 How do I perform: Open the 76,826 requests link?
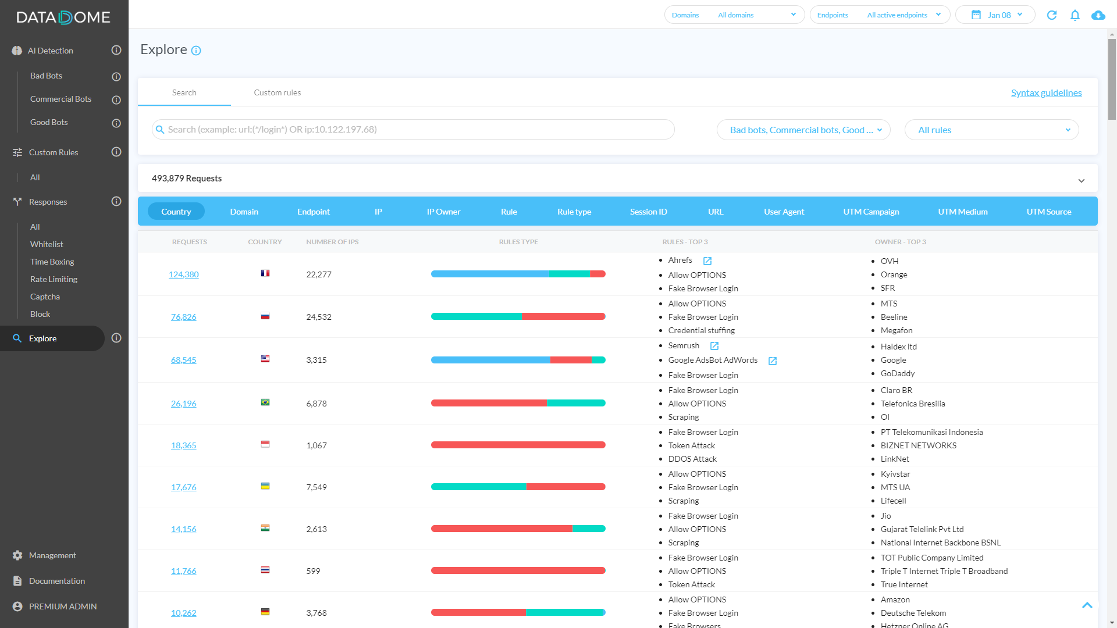pyautogui.click(x=184, y=317)
